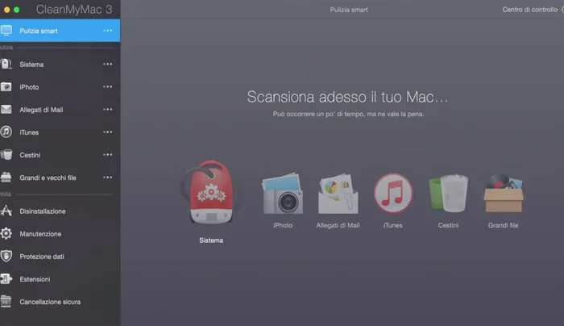Viewport: 564px width, 326px height.
Task: Zoom window with the green button
Action: [x=17, y=10]
